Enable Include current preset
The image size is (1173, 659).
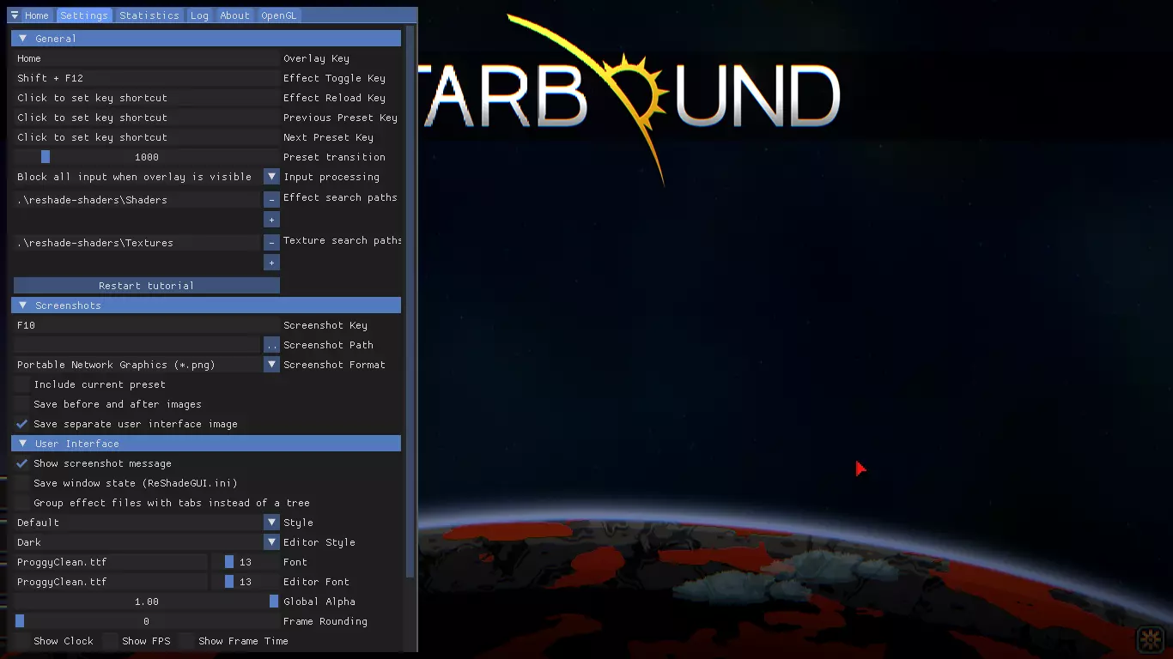pos(21,384)
